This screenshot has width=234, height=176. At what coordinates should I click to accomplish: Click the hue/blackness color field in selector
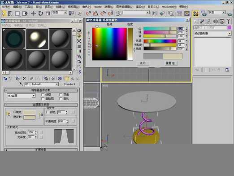tap(109, 44)
